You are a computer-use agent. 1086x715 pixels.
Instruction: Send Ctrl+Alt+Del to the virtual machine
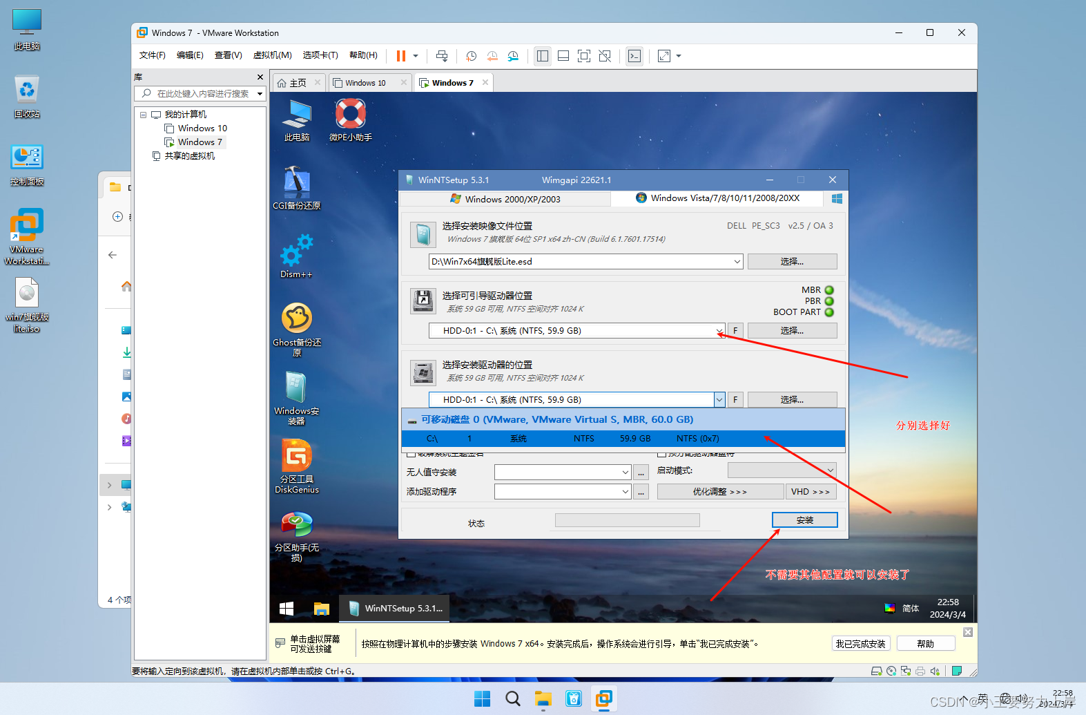(442, 56)
